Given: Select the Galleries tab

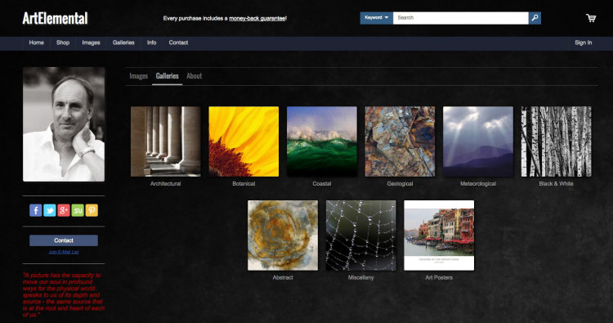Looking at the screenshot, I should coord(168,76).
